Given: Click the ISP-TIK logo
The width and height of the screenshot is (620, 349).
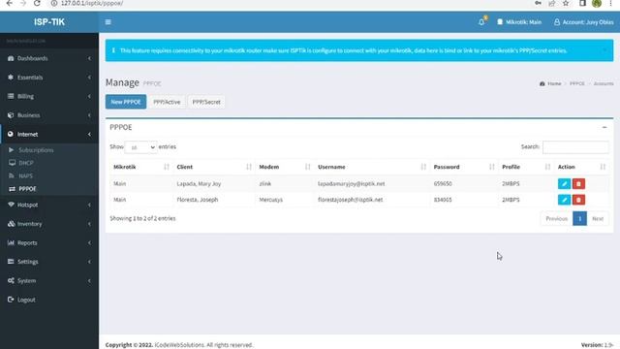Looking at the screenshot, I should 49,22.
